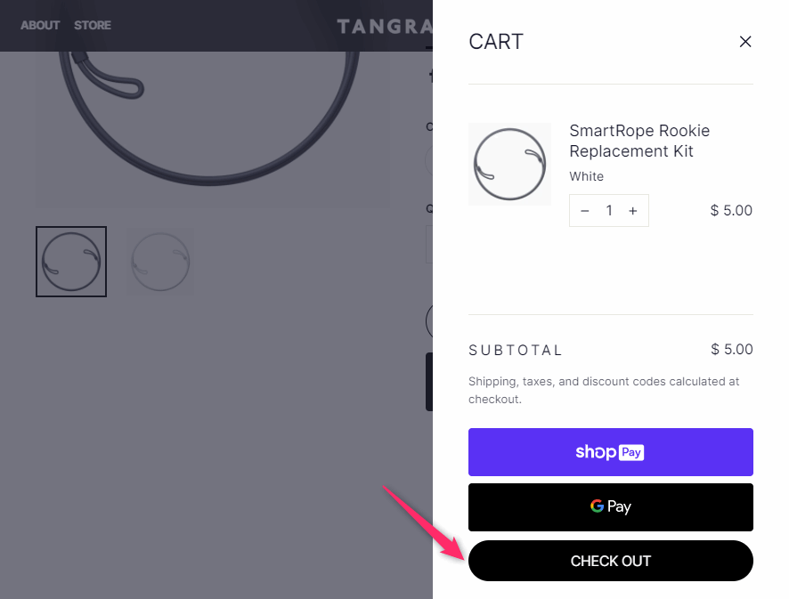Viewport: 789px width, 599px height.
Task: Pay with Google Pay button
Action: [610, 507]
